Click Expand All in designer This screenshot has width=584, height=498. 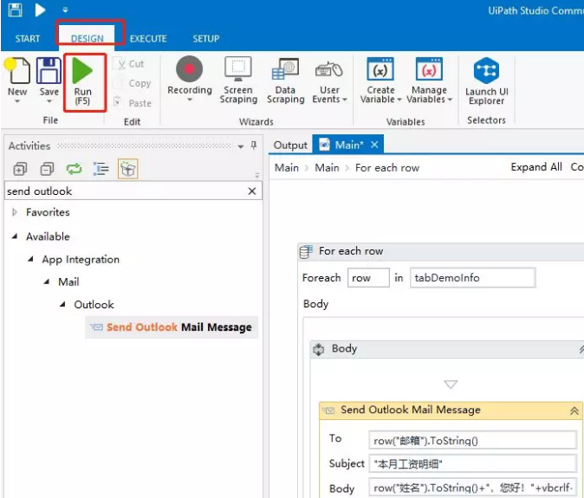[x=536, y=167]
